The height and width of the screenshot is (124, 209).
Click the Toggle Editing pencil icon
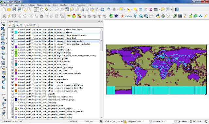[9, 16]
